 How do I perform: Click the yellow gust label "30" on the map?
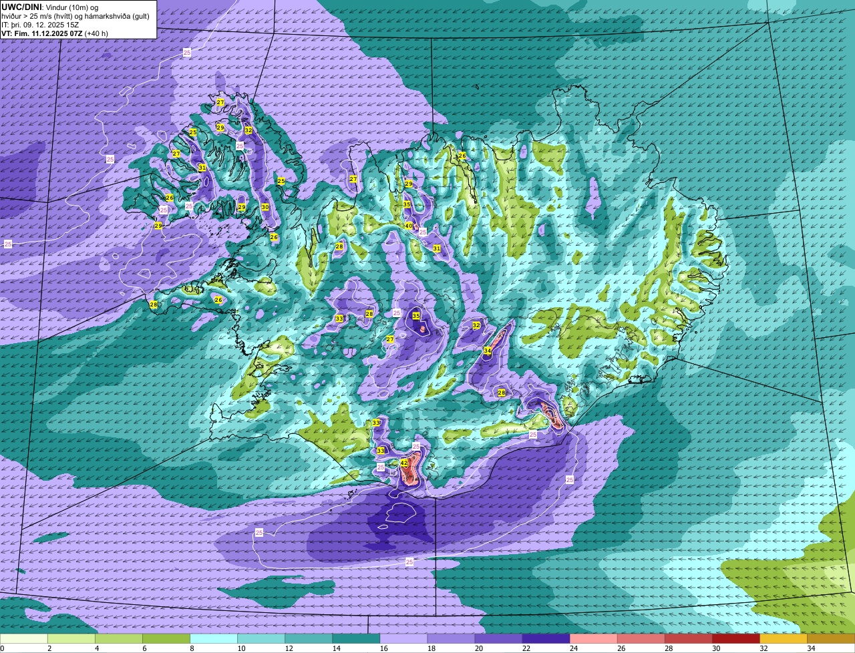265,207
